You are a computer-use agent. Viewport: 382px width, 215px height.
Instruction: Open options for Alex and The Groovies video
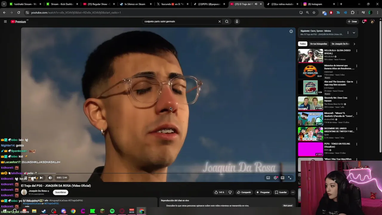(x=356, y=82)
